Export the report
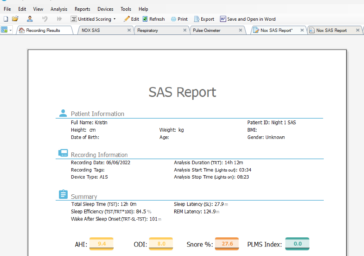364x256 pixels. (204, 19)
